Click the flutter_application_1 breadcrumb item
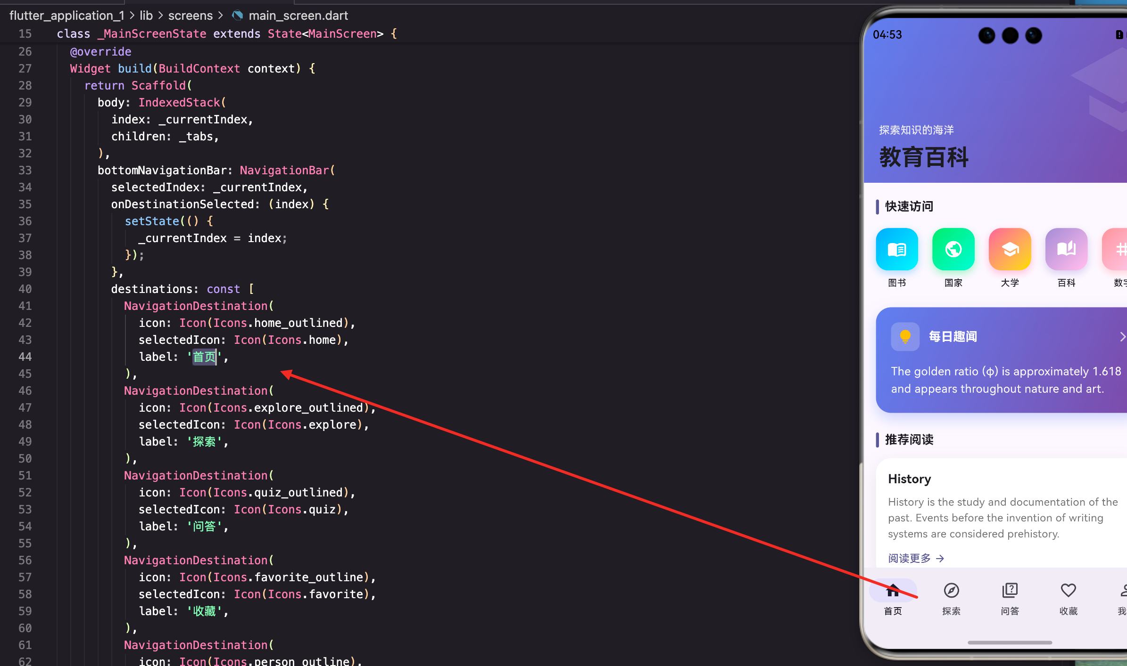 [x=66, y=16]
